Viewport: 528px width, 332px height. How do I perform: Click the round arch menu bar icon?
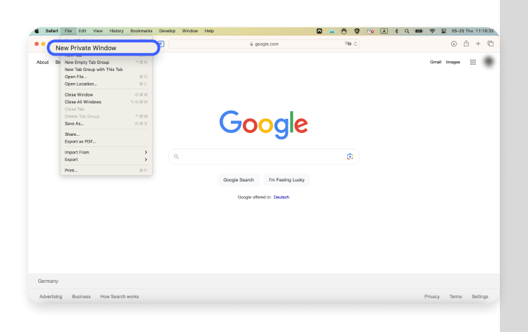344,31
